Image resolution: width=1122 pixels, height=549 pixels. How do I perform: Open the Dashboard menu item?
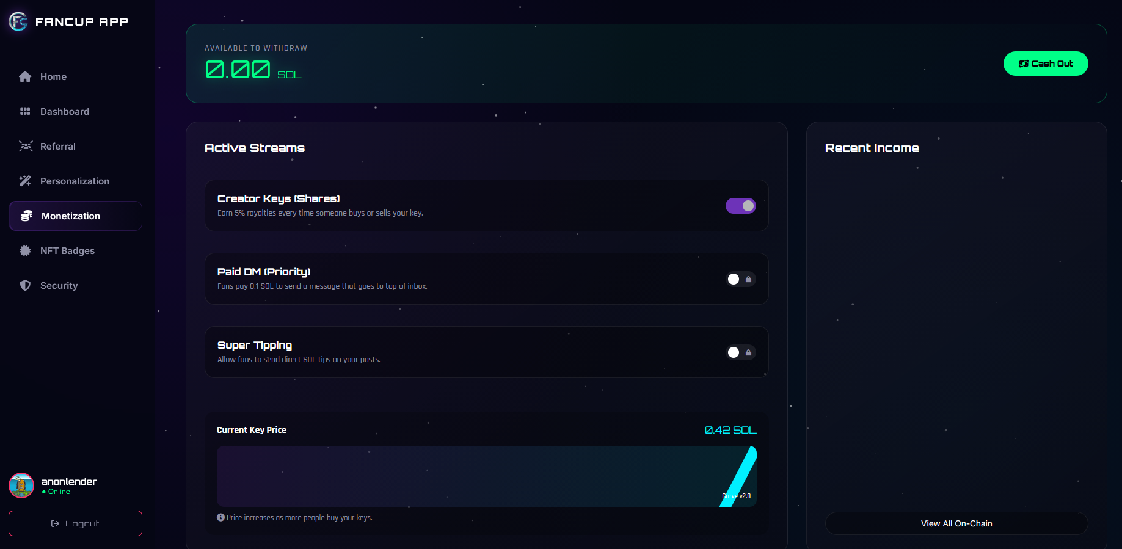[x=64, y=112]
